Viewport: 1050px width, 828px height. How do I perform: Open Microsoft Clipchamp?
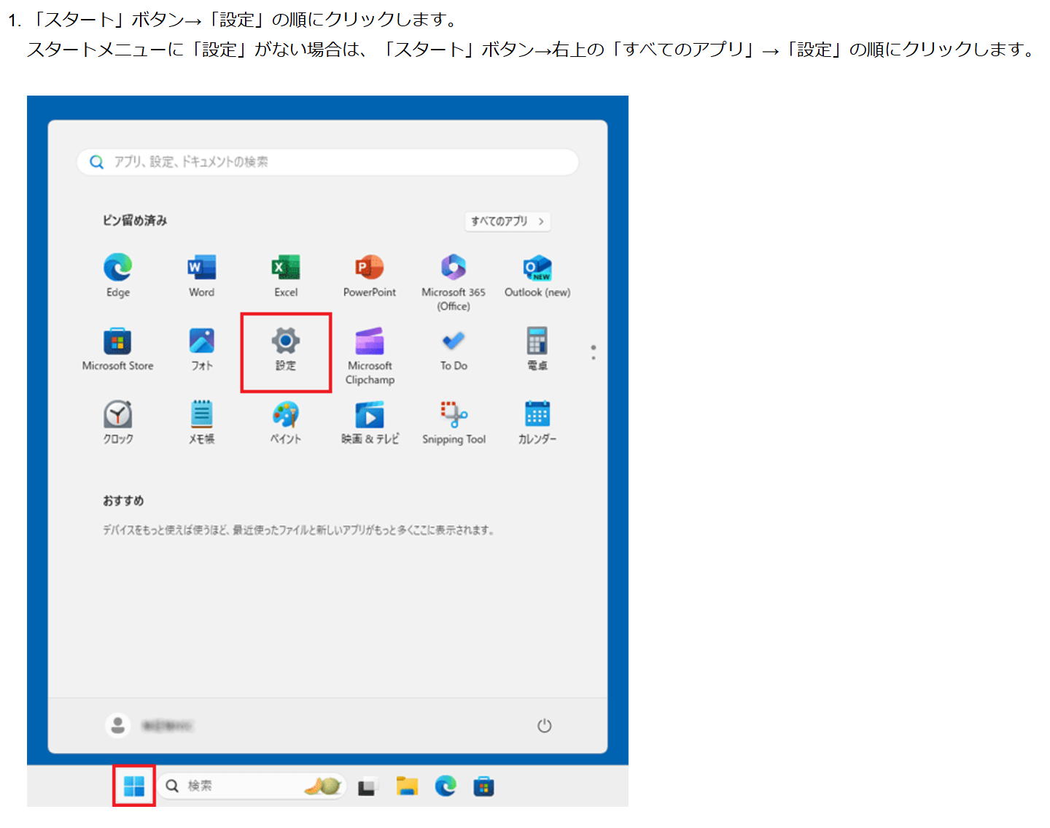click(370, 356)
